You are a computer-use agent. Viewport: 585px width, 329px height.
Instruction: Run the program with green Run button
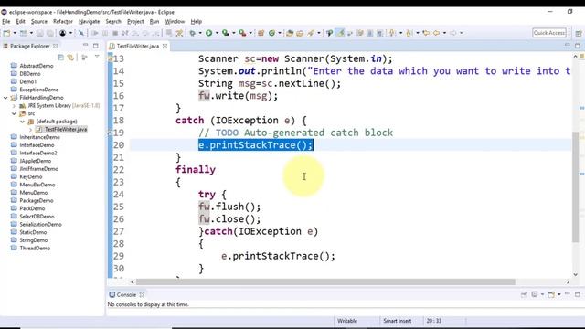coord(209,33)
